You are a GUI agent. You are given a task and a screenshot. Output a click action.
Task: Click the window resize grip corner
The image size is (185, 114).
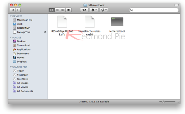click(x=178, y=102)
